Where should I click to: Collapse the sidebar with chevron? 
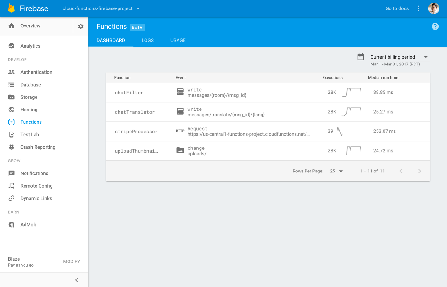coord(76,280)
